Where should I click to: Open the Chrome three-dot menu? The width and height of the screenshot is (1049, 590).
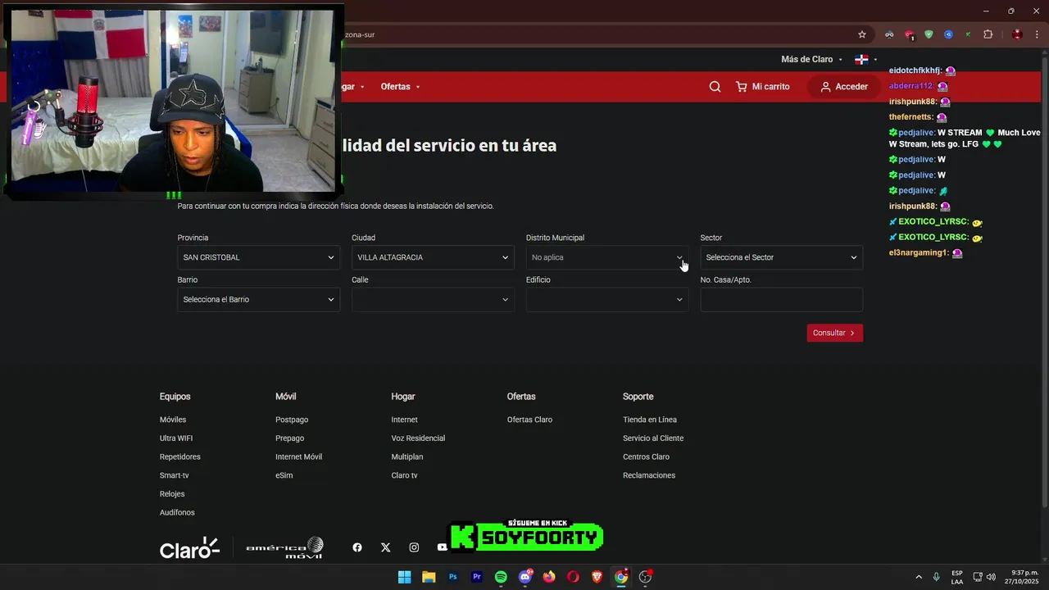point(1037,34)
